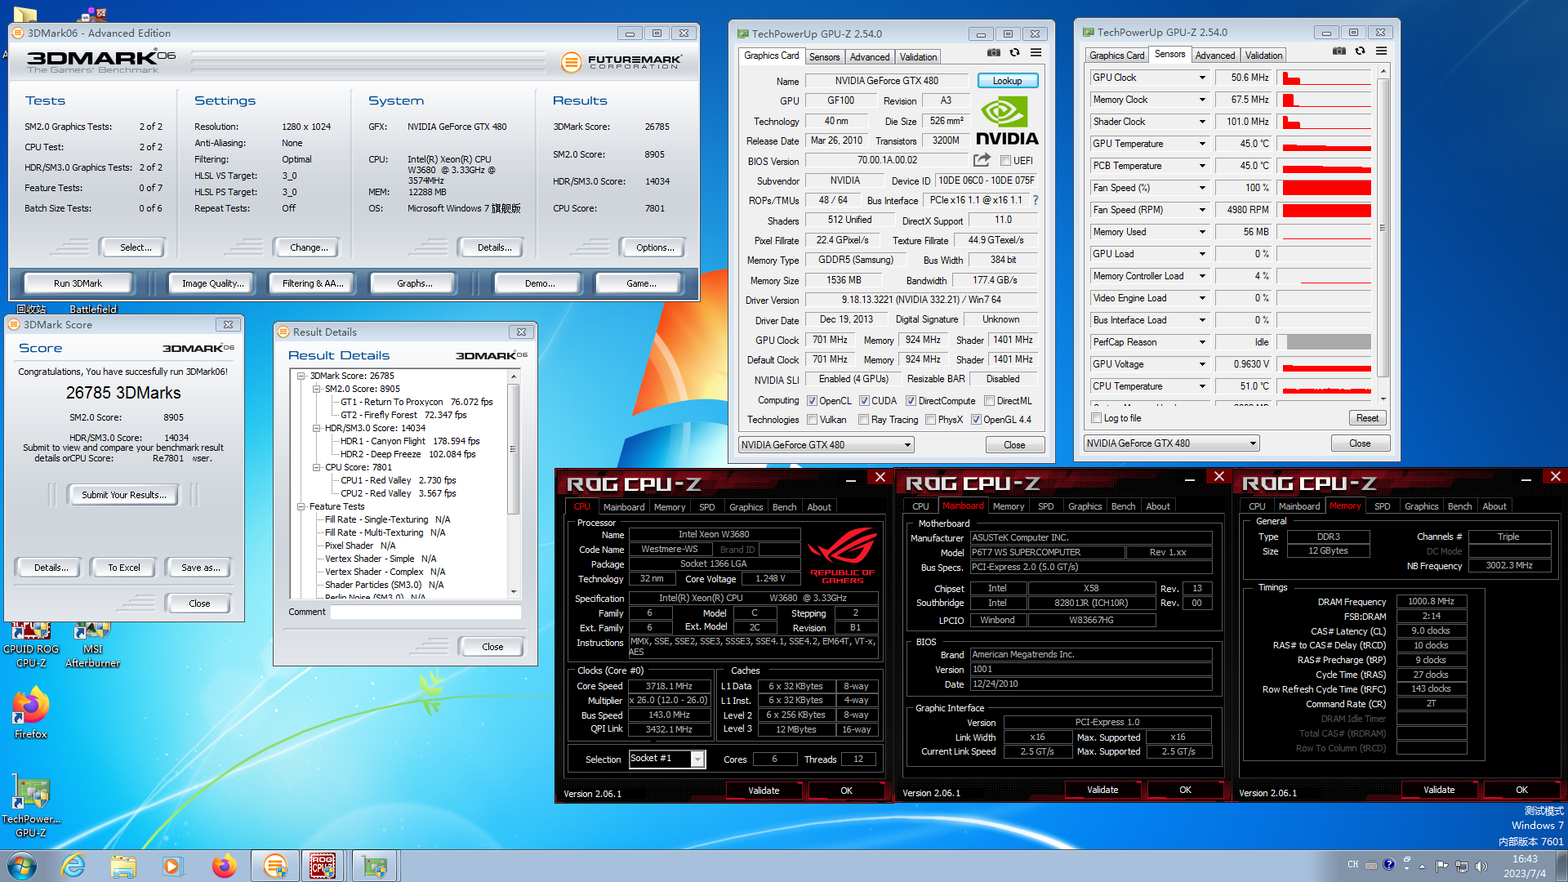Click screenshot camera icon in left GPU-Z window
The width and height of the screenshot is (1568, 882).
[993, 53]
